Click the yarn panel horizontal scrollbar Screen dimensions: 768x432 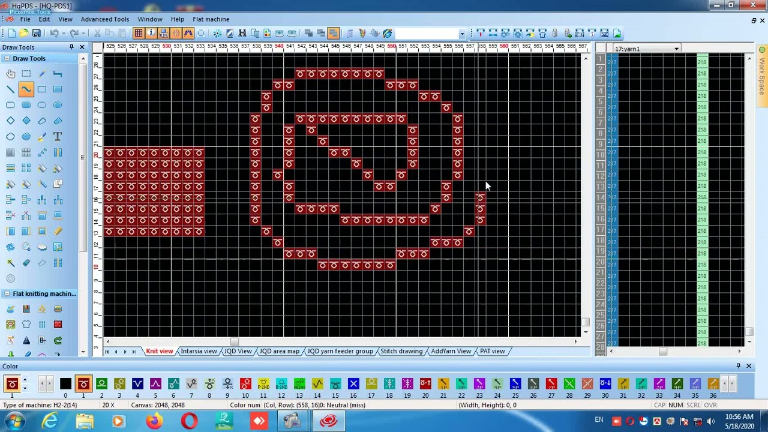[x=663, y=352]
